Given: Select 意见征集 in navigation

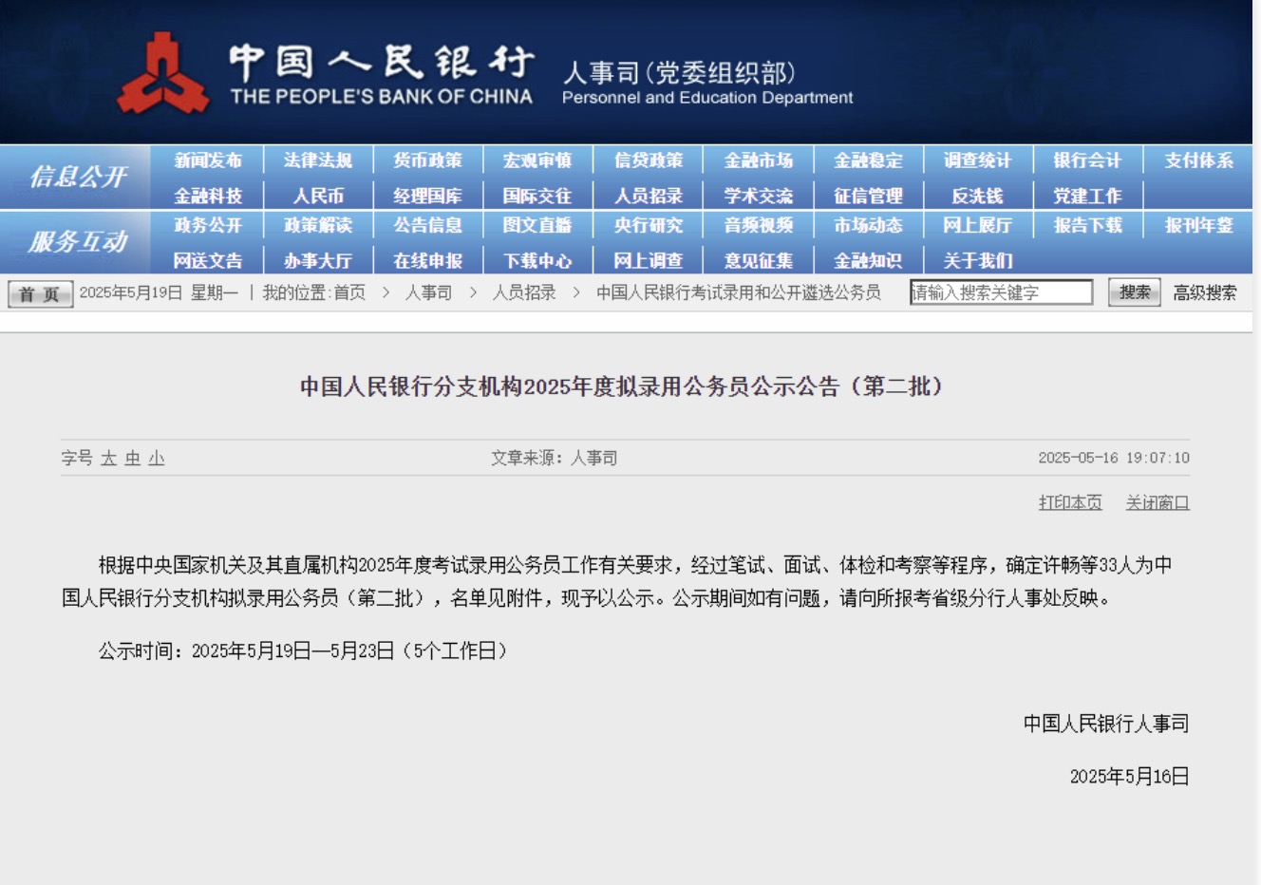Looking at the screenshot, I should pos(759,260).
